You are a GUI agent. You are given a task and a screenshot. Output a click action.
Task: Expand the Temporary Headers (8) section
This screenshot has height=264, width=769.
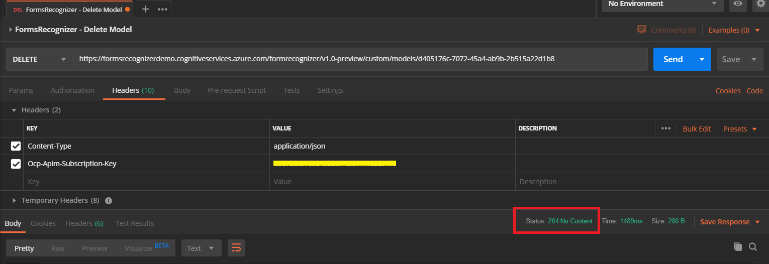[15, 200]
